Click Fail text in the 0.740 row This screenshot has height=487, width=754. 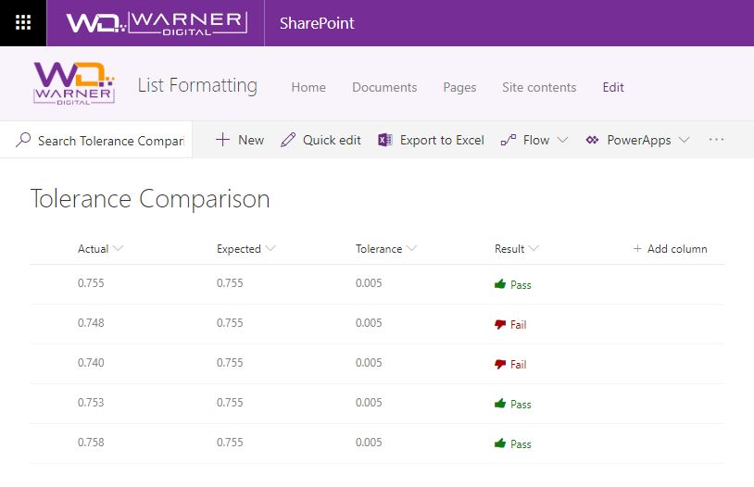pyautogui.click(x=519, y=365)
